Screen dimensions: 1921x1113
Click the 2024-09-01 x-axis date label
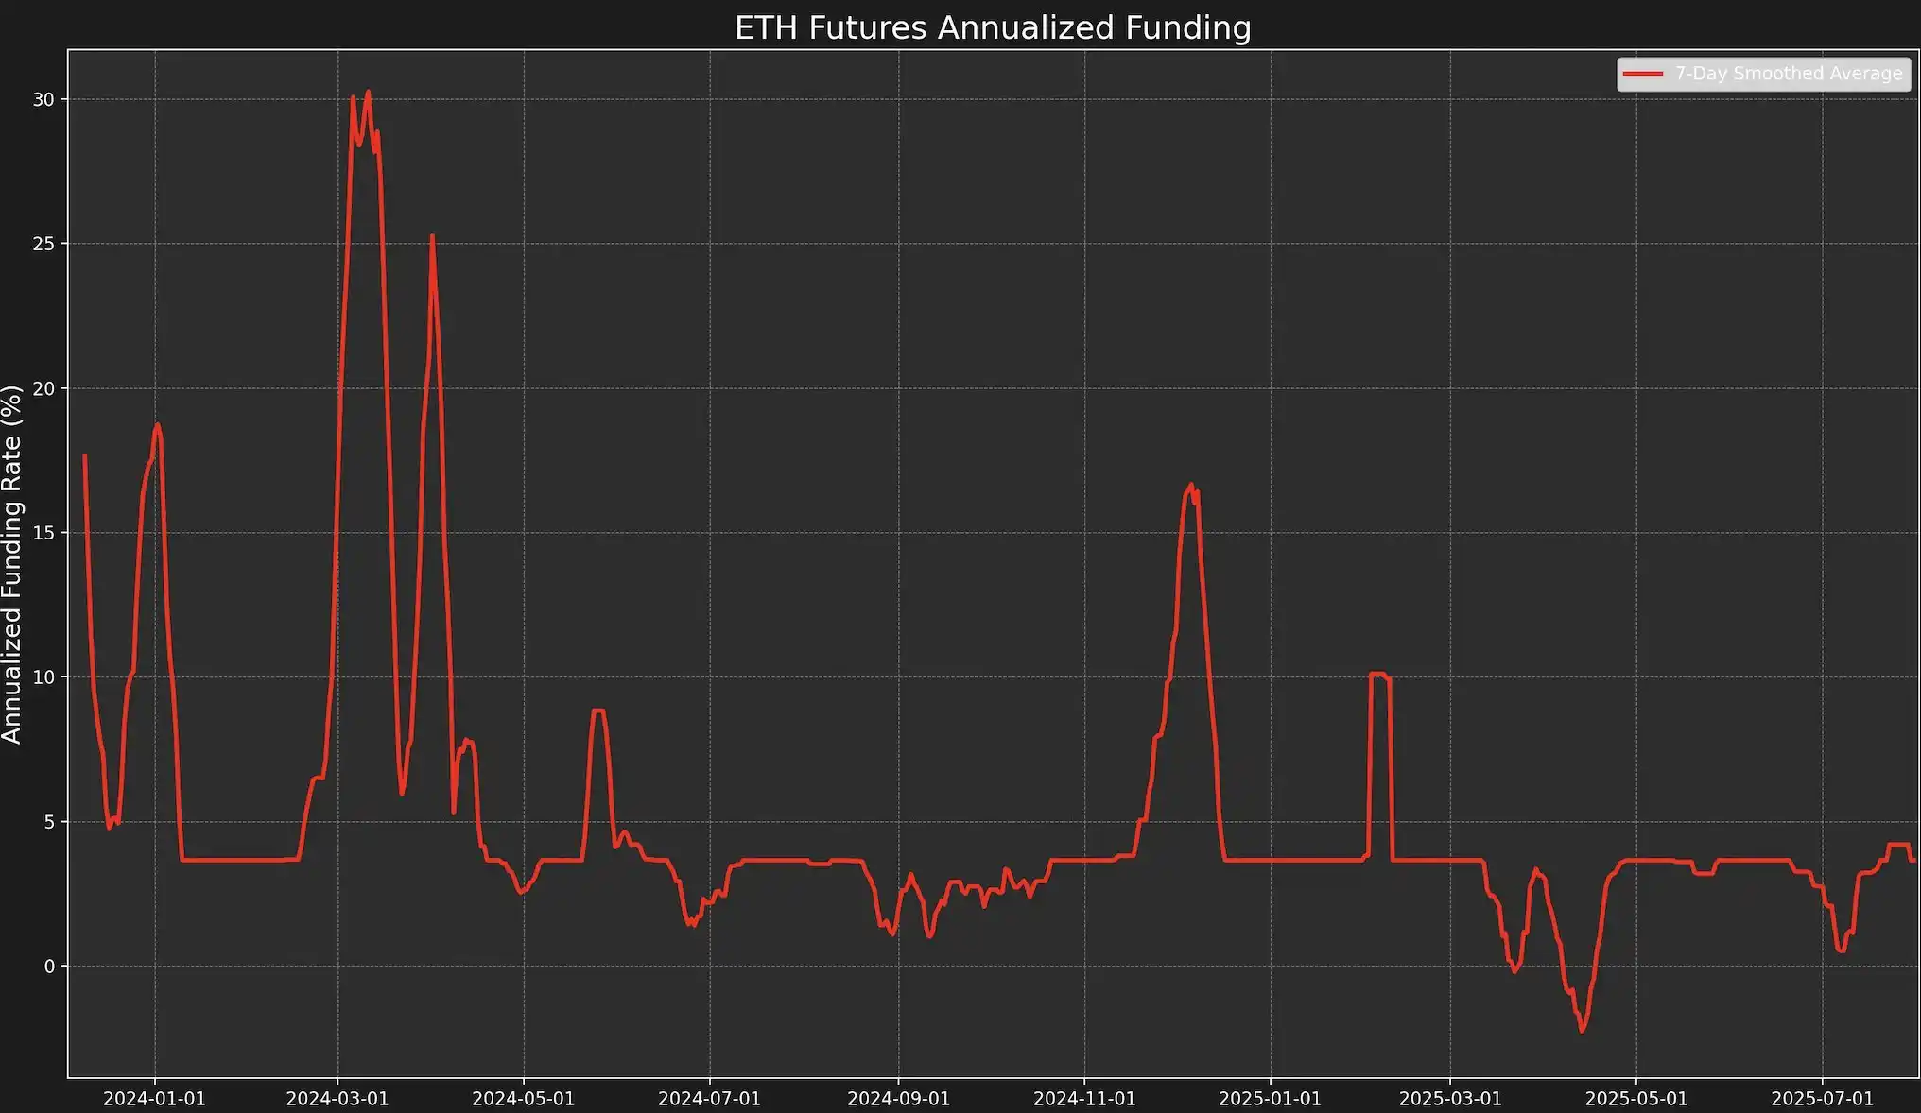tap(898, 1099)
